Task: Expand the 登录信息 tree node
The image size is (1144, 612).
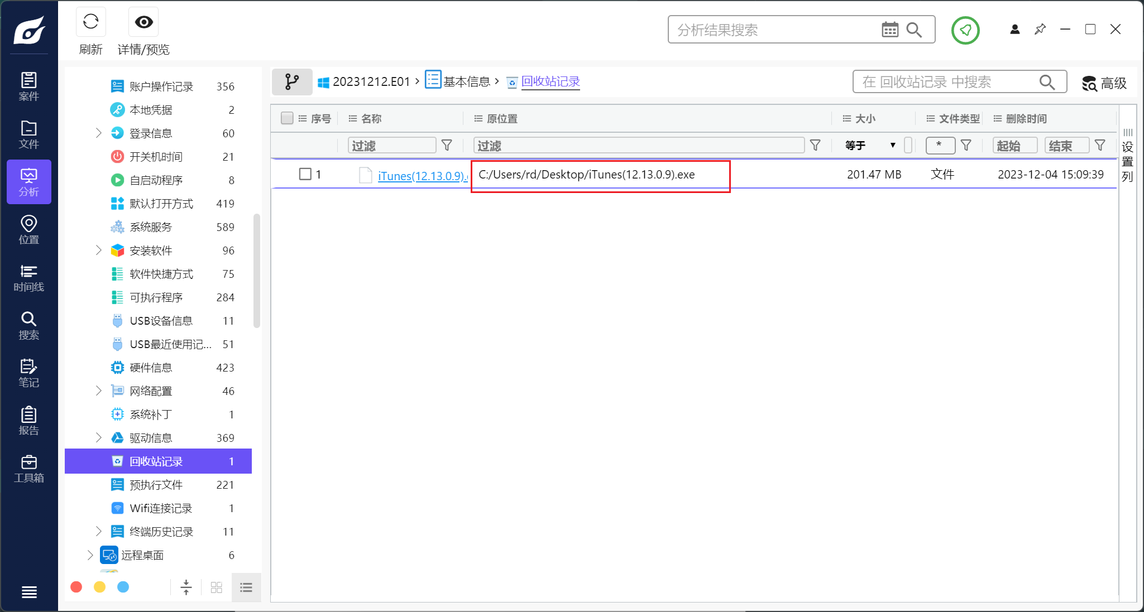Action: coord(98,133)
